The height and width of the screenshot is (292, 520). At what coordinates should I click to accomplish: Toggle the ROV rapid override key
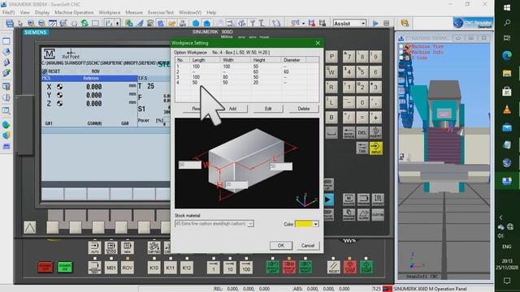[x=128, y=267]
